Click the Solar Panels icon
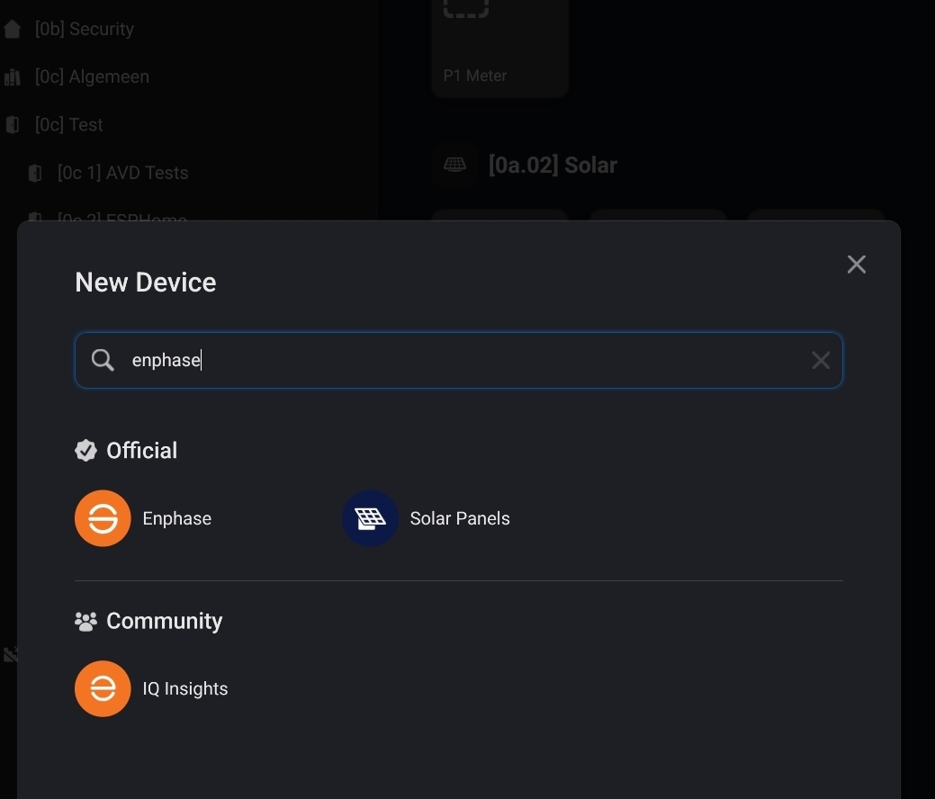The image size is (935, 799). pyautogui.click(x=370, y=518)
